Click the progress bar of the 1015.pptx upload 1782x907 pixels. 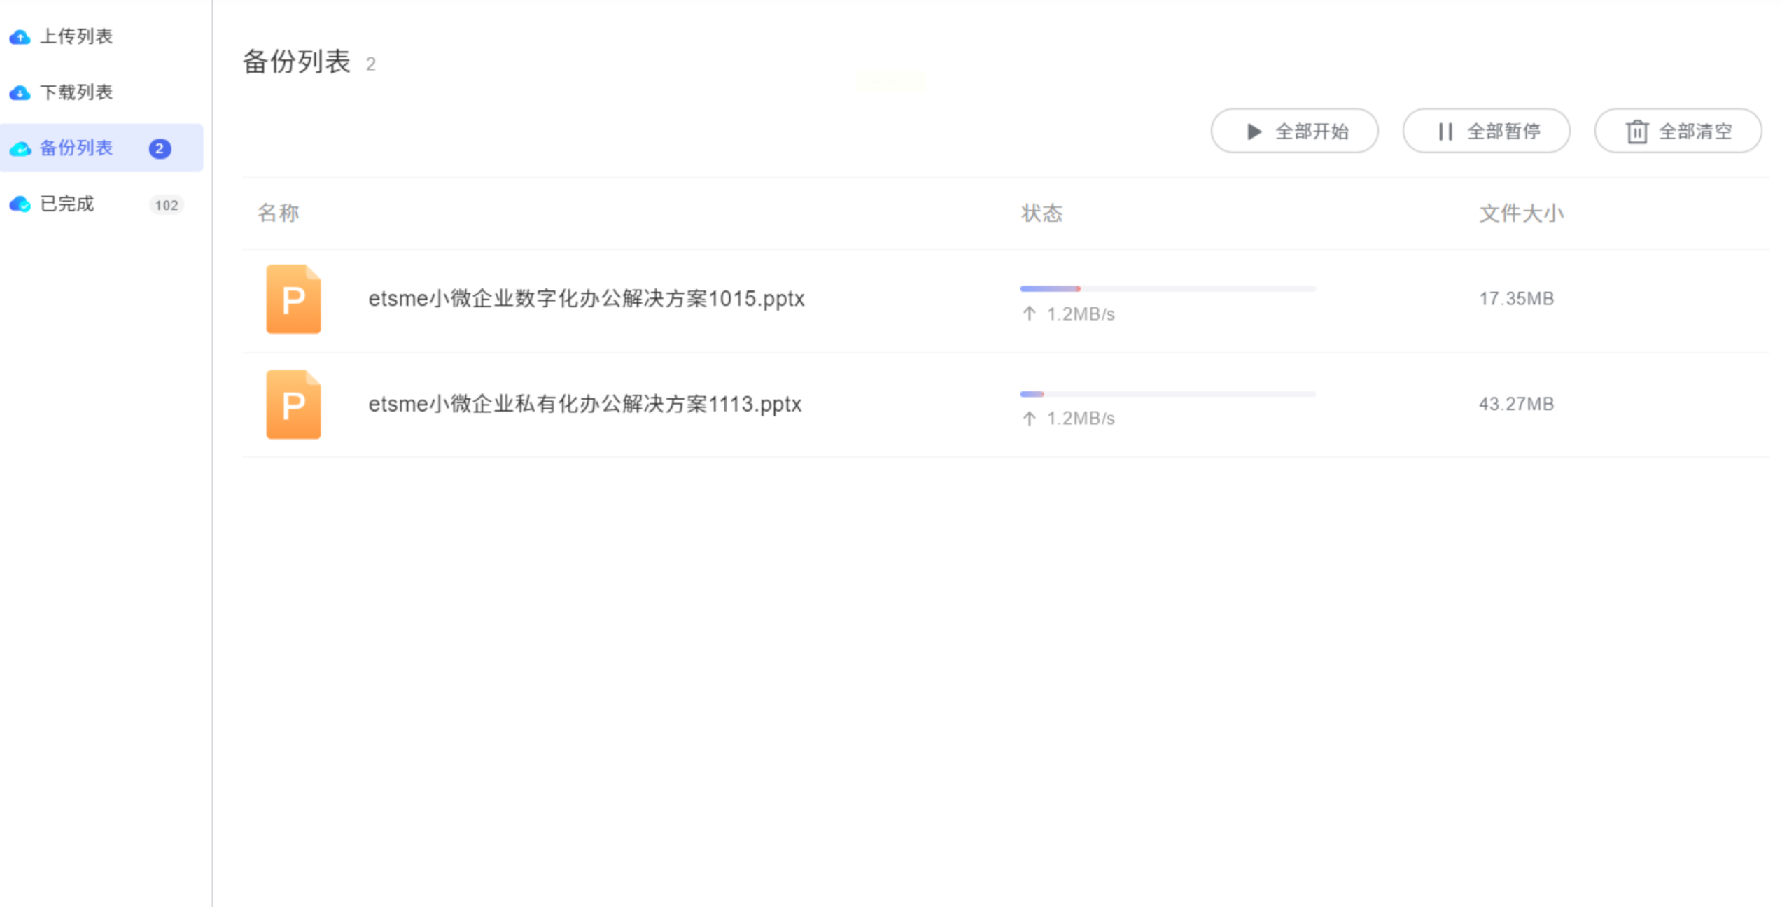1167,288
